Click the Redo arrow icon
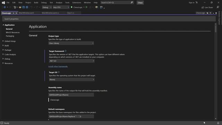The image size is (222, 125). tap(37, 7)
